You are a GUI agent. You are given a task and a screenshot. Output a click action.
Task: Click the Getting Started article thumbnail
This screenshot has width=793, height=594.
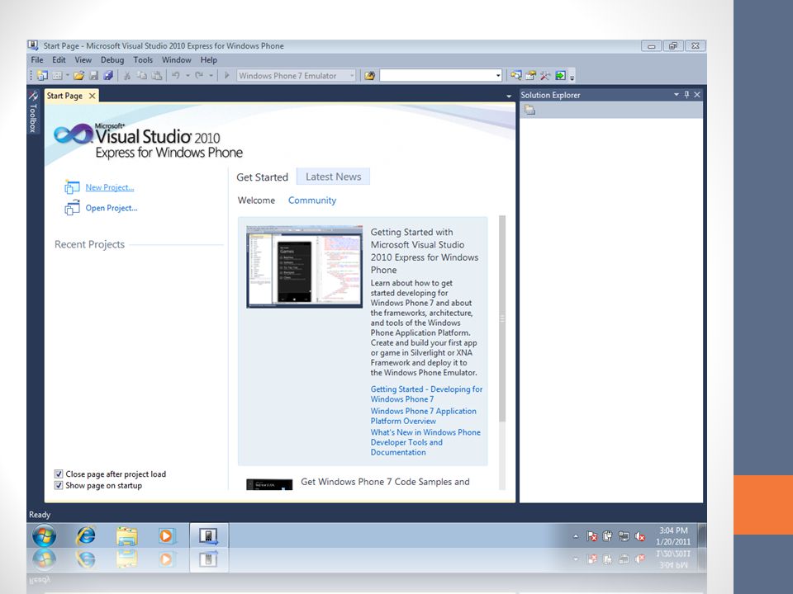coord(305,266)
